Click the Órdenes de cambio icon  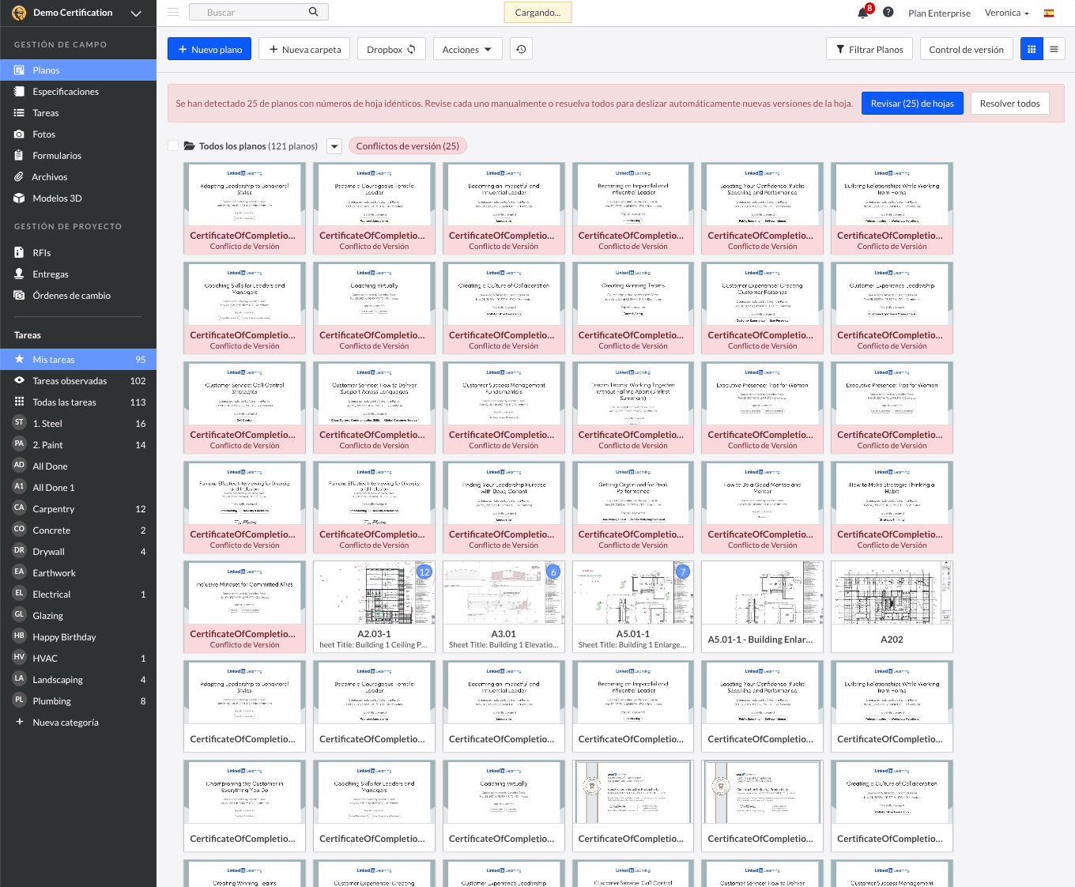tap(19, 296)
